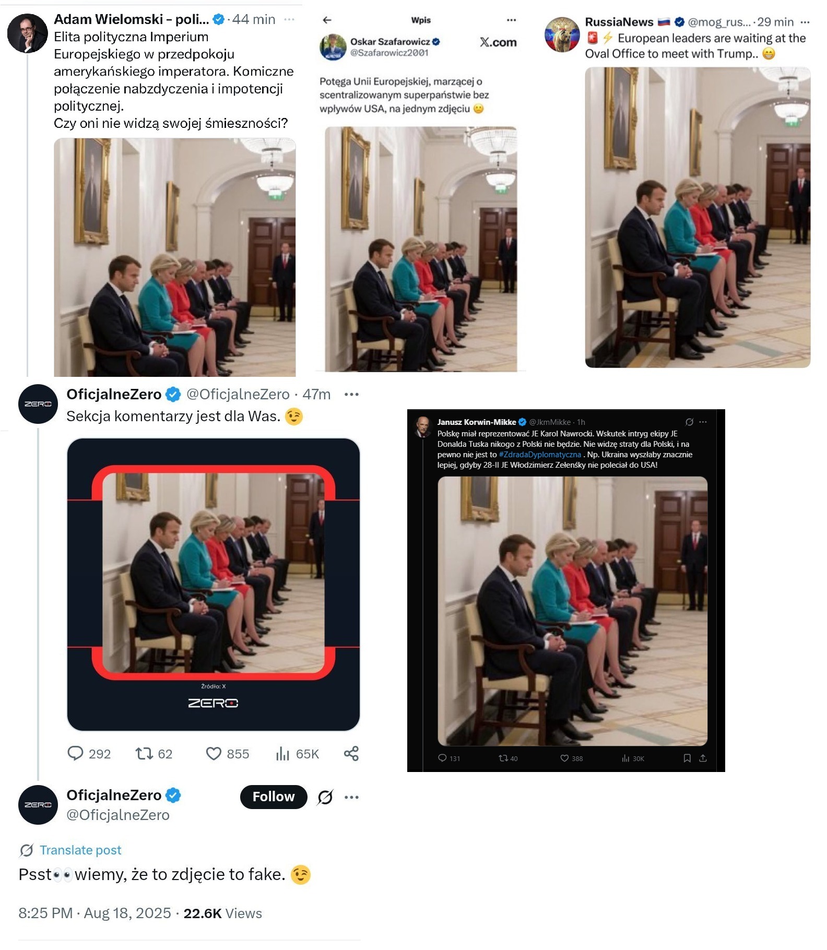
Task: Click the share icon beside 65K views
Action: click(x=351, y=754)
